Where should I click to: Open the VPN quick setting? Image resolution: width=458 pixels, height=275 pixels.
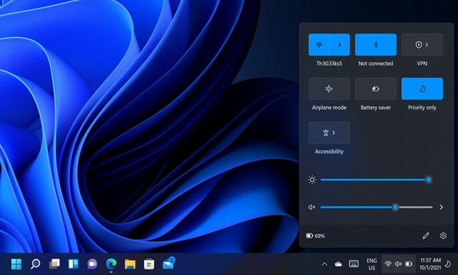(x=422, y=44)
